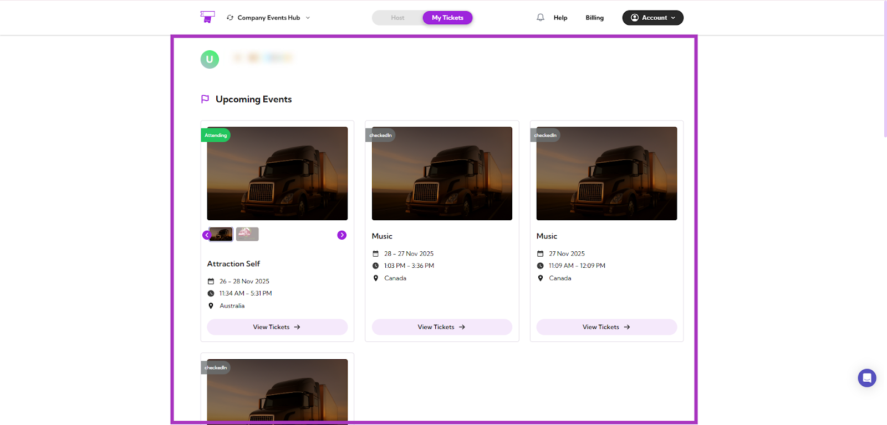
Task: Click the 11:09 AM – 12:09 PM time text
Action: pyautogui.click(x=577, y=266)
